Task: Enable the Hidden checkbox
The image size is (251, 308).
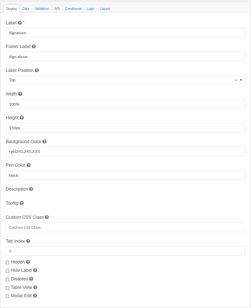Action: [x=8, y=262]
